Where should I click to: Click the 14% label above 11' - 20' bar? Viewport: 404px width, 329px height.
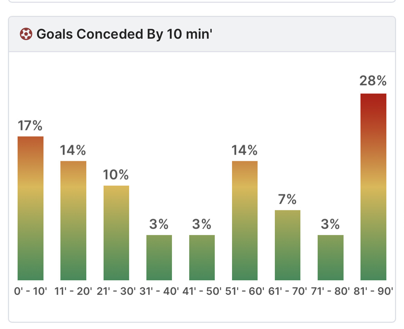pyautogui.click(x=73, y=150)
